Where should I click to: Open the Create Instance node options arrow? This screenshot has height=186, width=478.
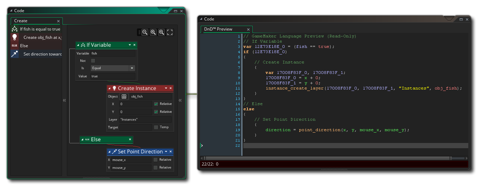click(x=166, y=88)
